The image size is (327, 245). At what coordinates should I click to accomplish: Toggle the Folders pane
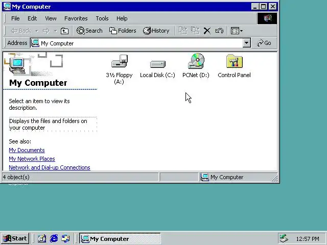point(123,31)
